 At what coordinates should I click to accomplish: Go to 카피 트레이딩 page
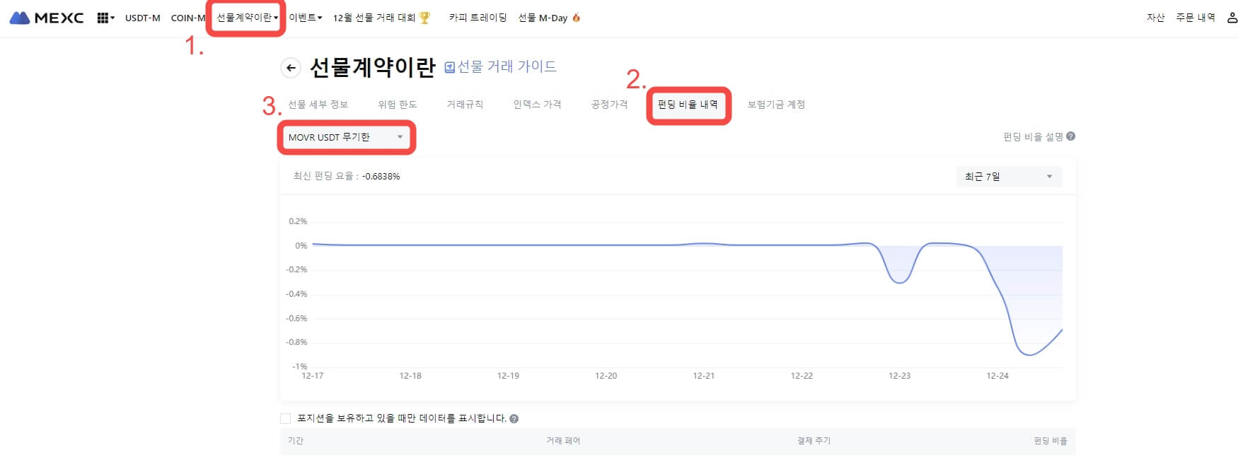point(478,18)
